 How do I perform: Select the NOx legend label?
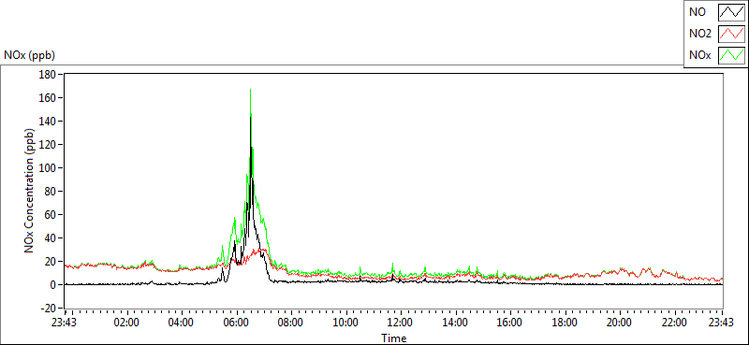(700, 55)
